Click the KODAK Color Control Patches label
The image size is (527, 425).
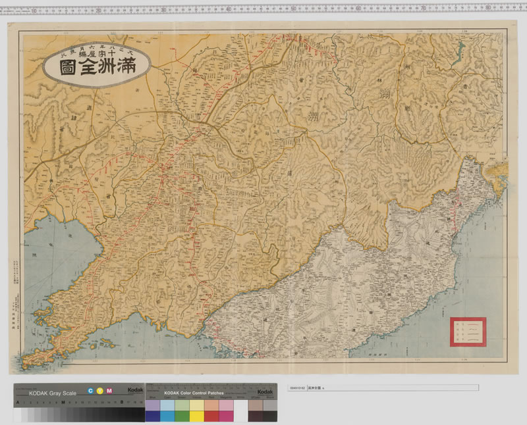pyautogui.click(x=195, y=393)
